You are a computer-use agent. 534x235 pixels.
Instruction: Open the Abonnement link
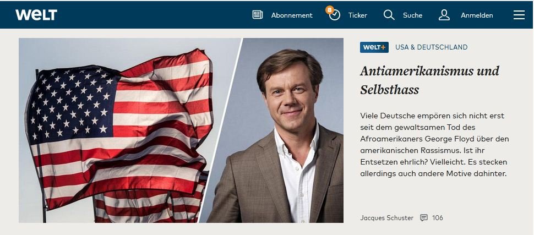click(x=292, y=15)
